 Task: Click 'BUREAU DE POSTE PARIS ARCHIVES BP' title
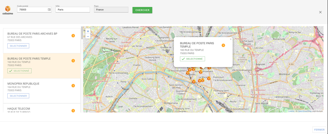(32, 34)
